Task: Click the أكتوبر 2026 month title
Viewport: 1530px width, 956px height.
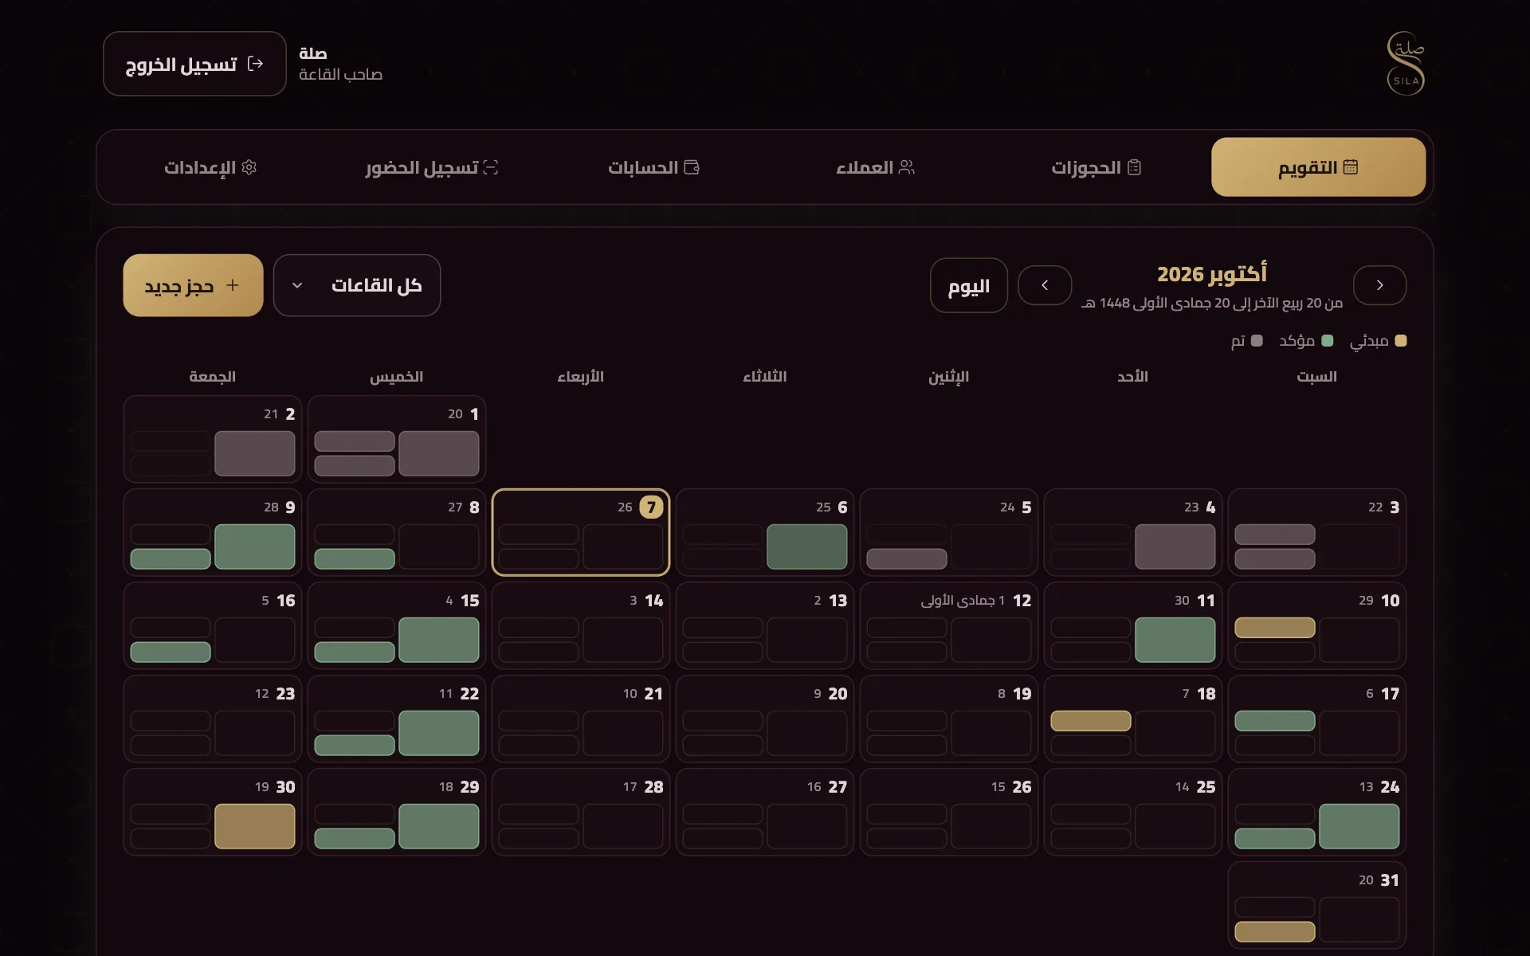Action: tap(1212, 274)
